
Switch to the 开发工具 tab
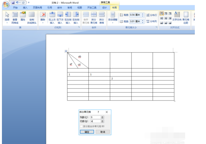coord(92,8)
